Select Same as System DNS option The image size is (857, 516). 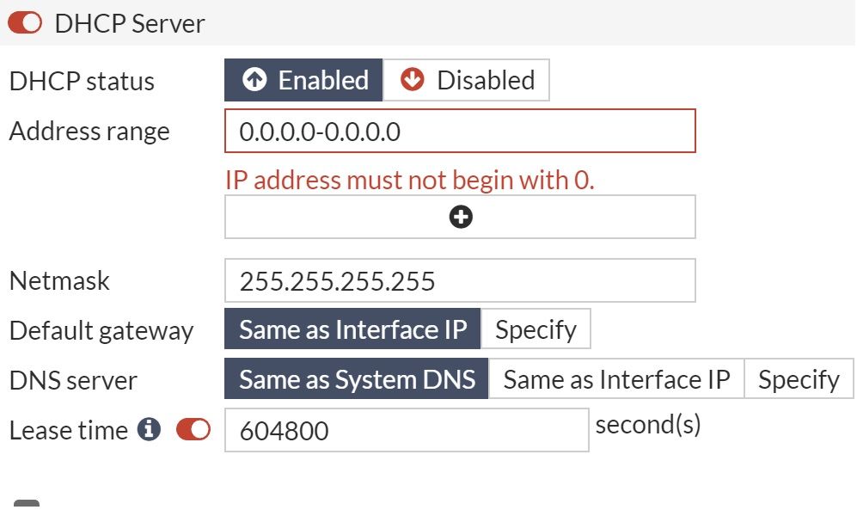357,380
